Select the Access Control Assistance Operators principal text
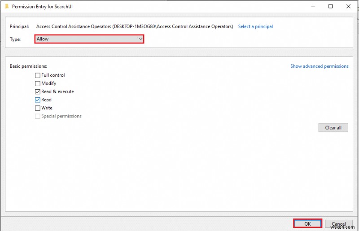359x231 pixels. (134, 26)
